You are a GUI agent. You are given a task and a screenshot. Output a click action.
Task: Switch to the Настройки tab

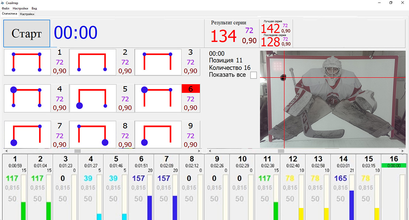[x=27, y=14]
